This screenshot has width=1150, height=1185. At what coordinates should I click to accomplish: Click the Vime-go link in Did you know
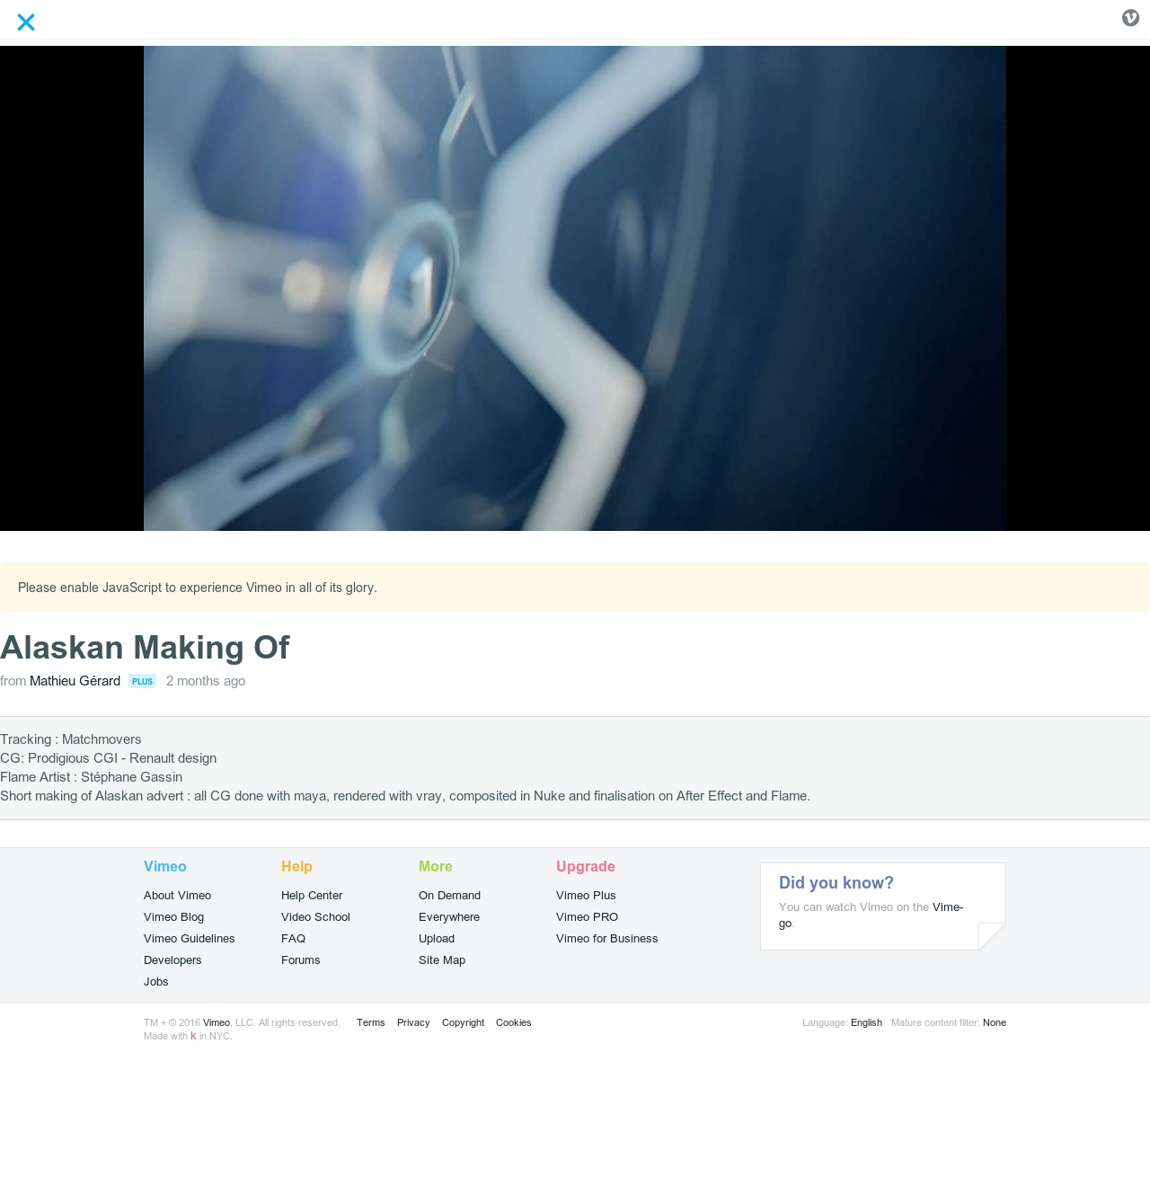948,907
